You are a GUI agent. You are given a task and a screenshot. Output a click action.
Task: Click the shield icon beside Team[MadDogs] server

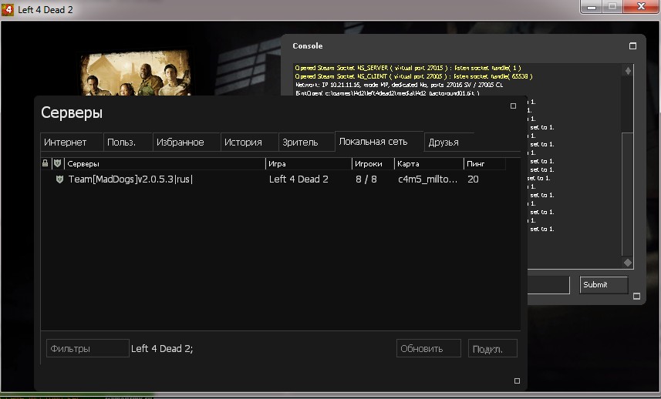tap(59, 179)
